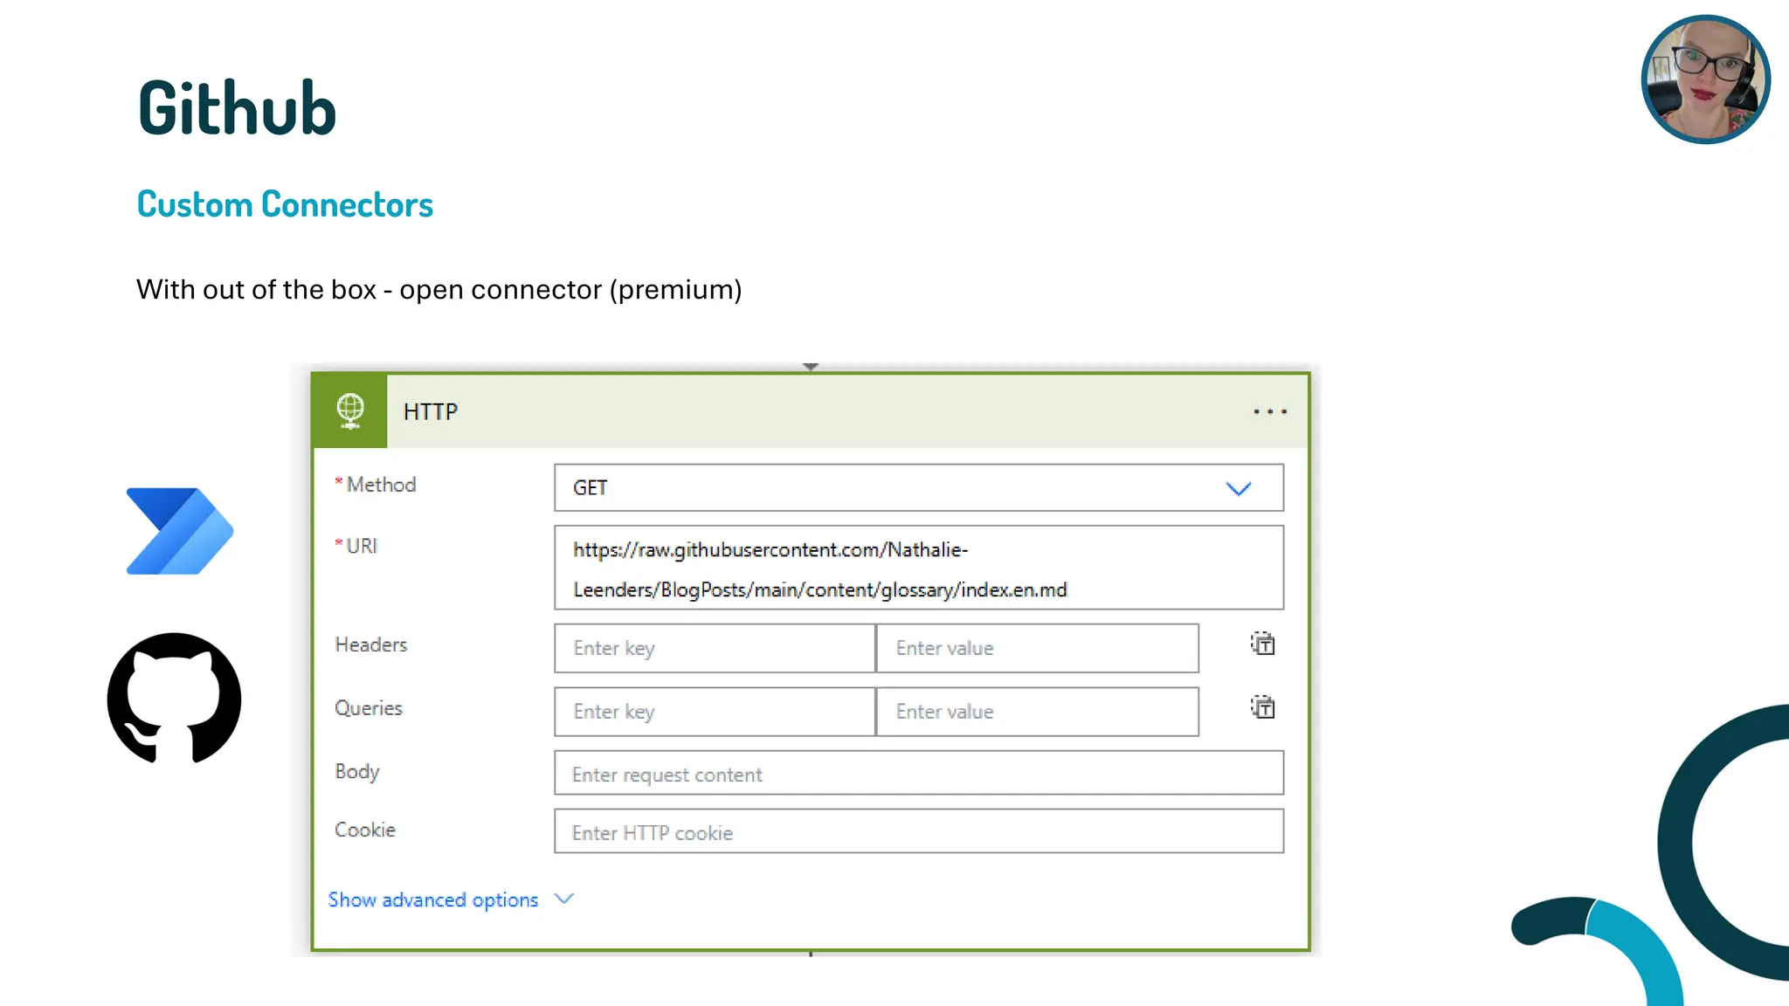The width and height of the screenshot is (1789, 1006).
Task: Click the Cookie input field
Action: [919, 830]
